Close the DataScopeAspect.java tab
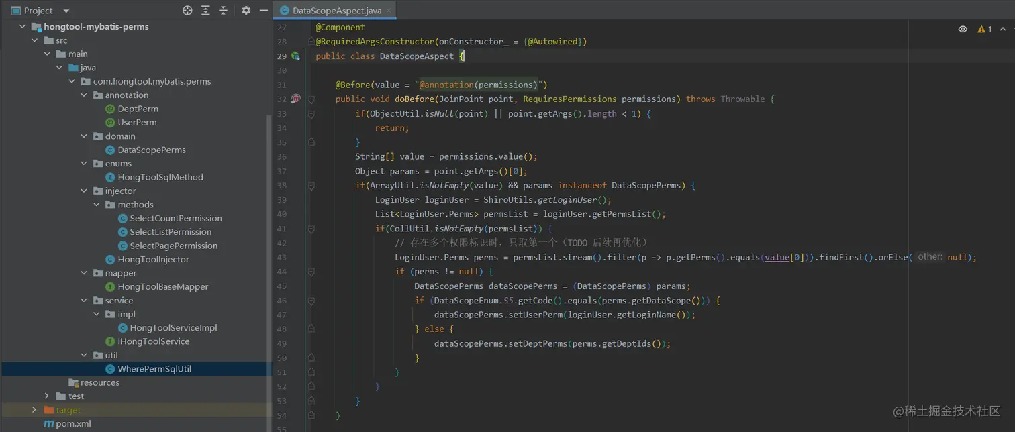The height and width of the screenshot is (432, 1015). click(x=389, y=11)
